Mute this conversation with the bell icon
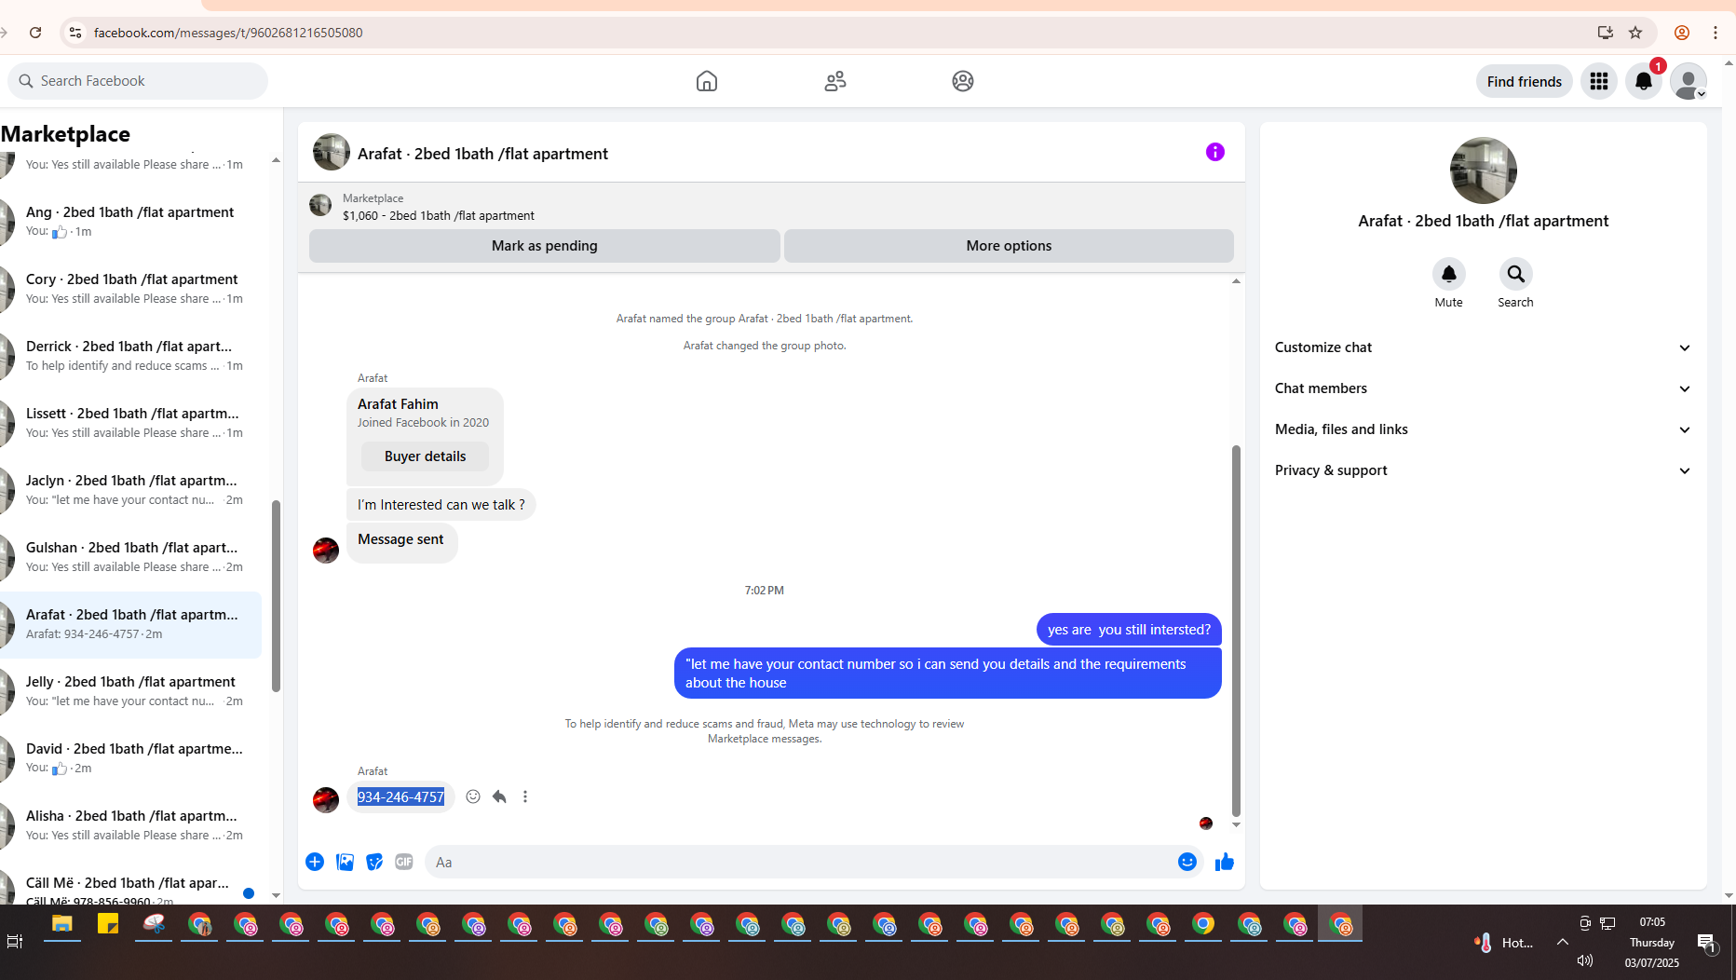Image resolution: width=1736 pixels, height=980 pixels. pyautogui.click(x=1448, y=274)
